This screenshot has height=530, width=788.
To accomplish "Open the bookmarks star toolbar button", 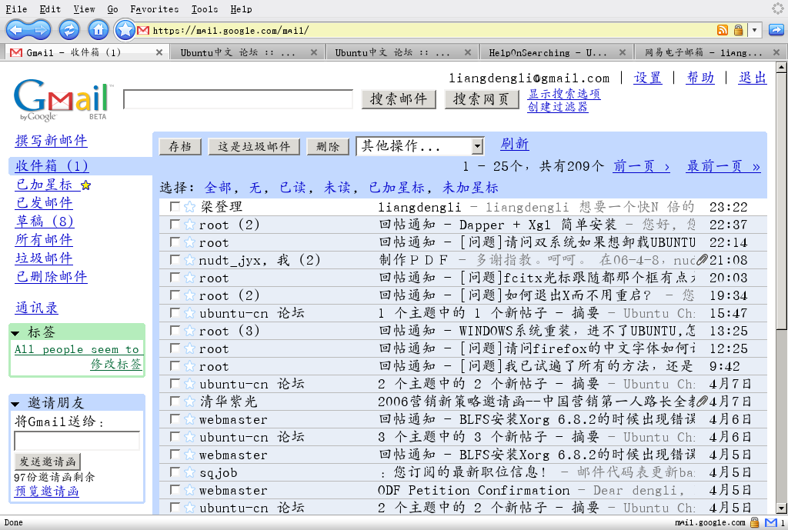I will tap(125, 30).
